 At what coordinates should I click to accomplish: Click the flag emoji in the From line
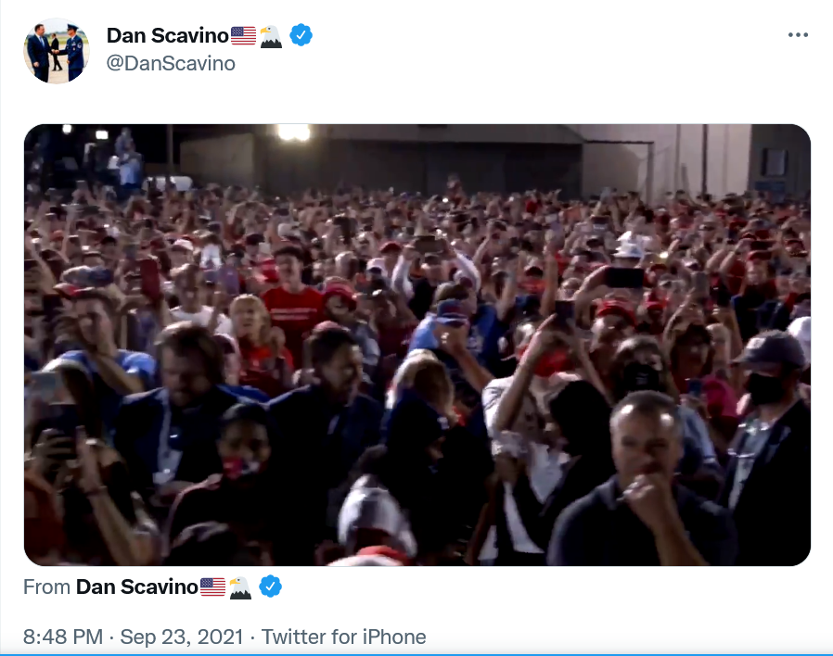point(212,587)
